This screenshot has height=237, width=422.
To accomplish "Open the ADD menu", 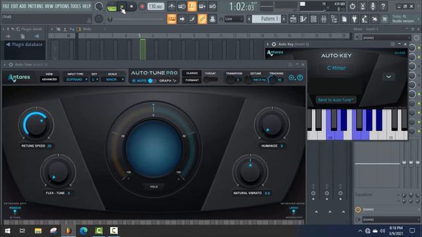I will [23, 6].
